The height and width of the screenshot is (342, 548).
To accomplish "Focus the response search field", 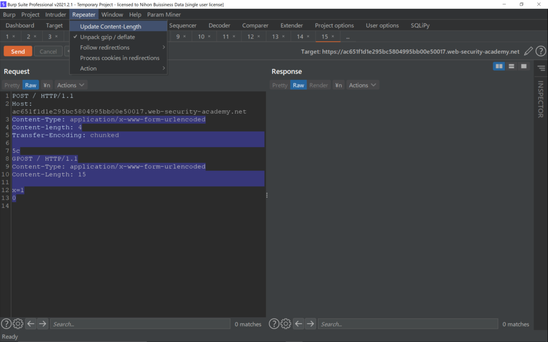I will tap(408, 324).
